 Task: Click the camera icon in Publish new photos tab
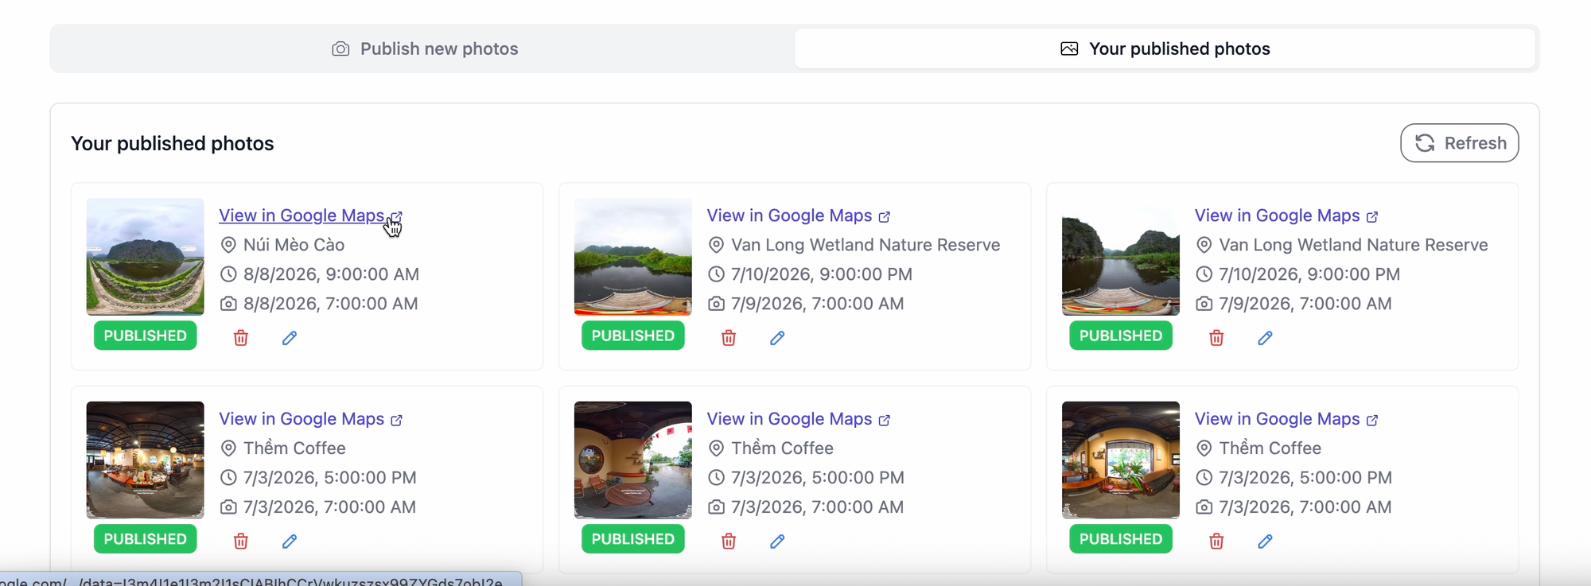click(340, 49)
